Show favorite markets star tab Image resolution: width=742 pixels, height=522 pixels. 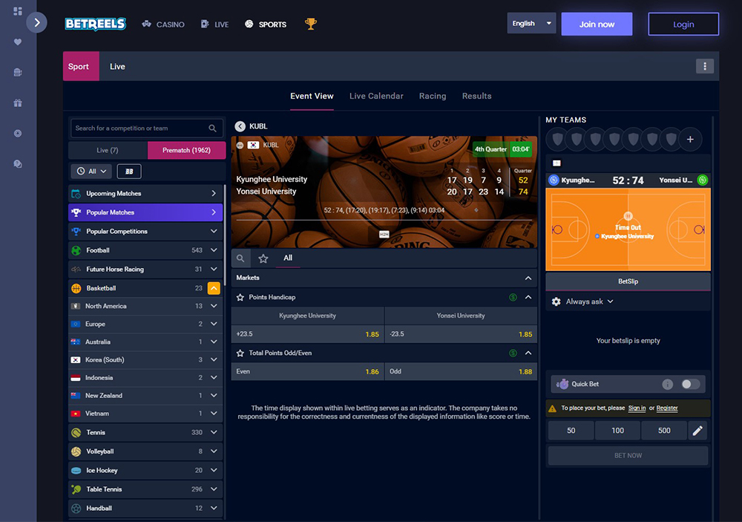(263, 258)
